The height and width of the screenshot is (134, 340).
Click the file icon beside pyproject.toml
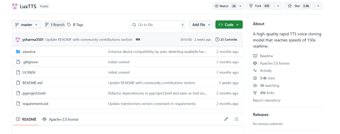18,93
